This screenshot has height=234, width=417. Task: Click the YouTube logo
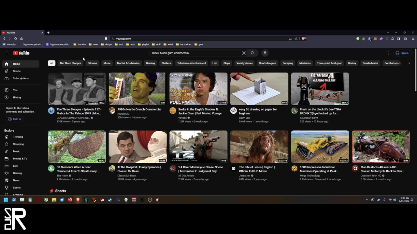click(21, 53)
